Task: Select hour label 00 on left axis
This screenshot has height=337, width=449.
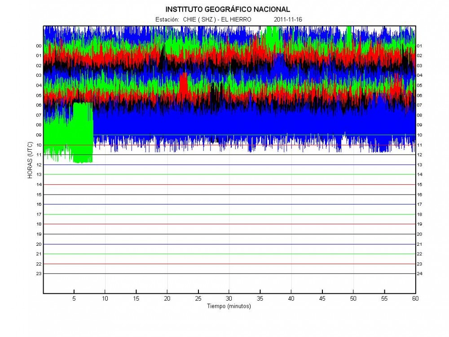Action: pyautogui.click(x=39, y=46)
